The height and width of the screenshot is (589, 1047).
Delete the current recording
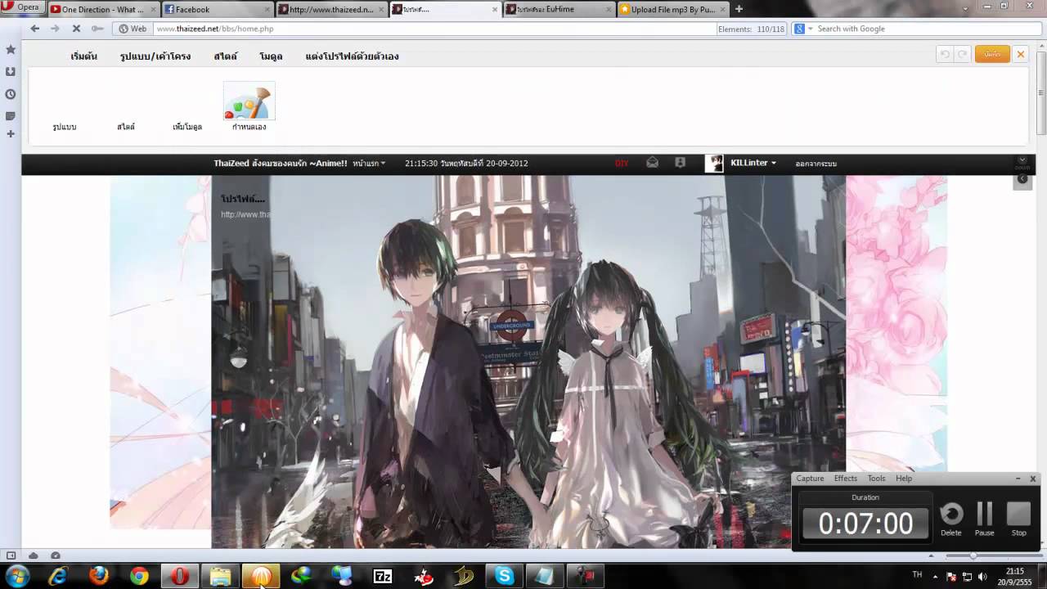[x=951, y=519]
